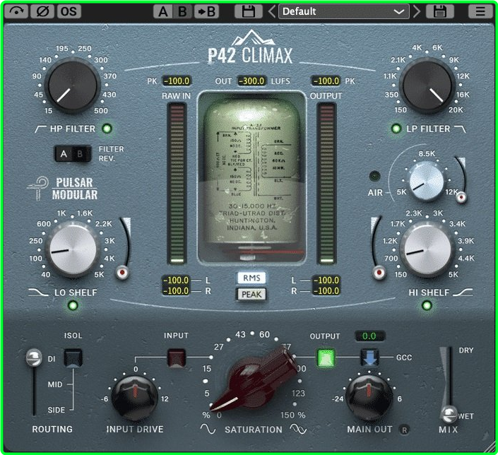The height and width of the screenshot is (455, 498).
Task: Toggle the LO SHELF green LED
Action: (x=73, y=306)
